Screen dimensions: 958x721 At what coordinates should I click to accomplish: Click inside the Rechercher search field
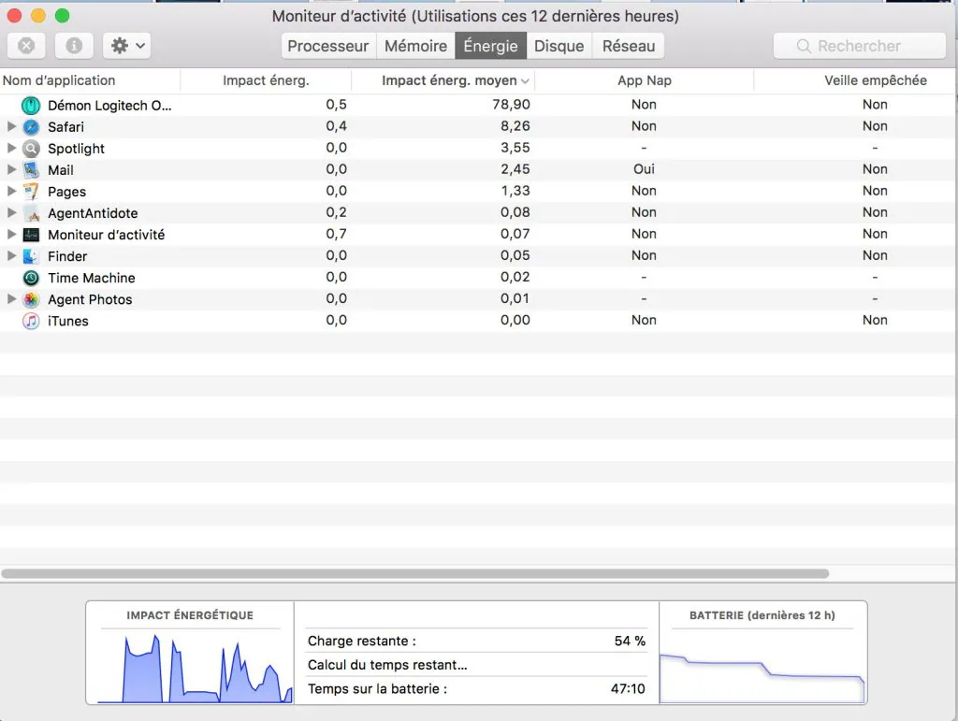pos(859,45)
